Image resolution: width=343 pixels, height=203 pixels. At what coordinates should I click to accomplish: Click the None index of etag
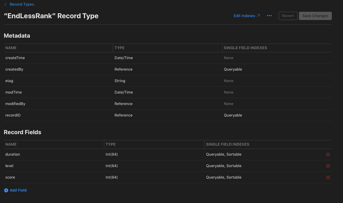pos(228,81)
